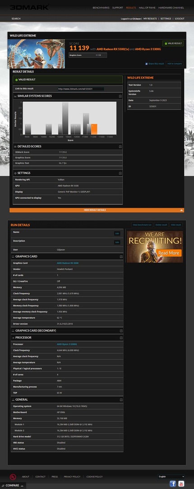Open the Cookie Policy footer link
194x489 pixels.
94,477
